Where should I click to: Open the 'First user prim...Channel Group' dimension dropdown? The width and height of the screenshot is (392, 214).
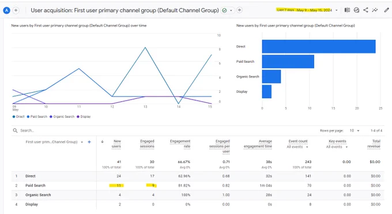54,142
